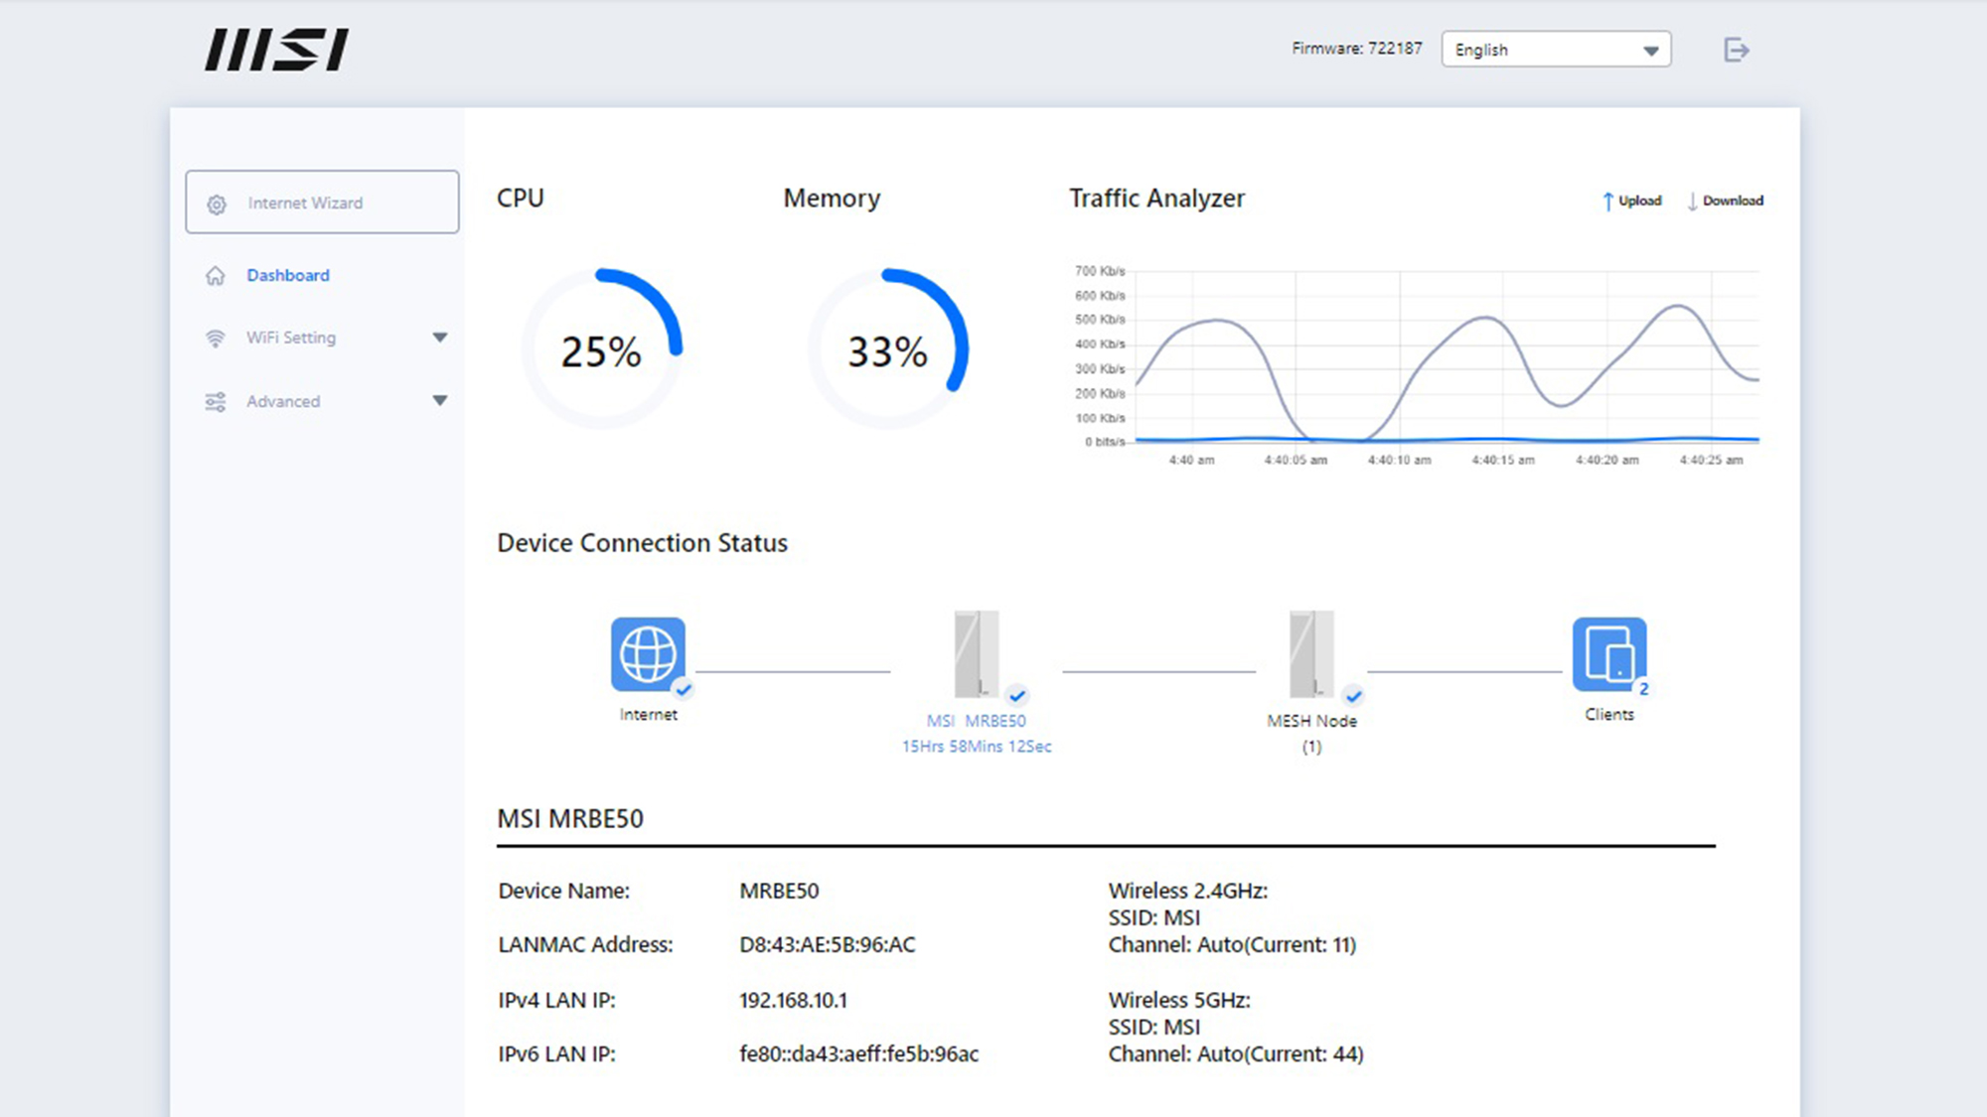Toggle the Download series in legend
The height and width of the screenshot is (1117, 1987).
(1726, 201)
